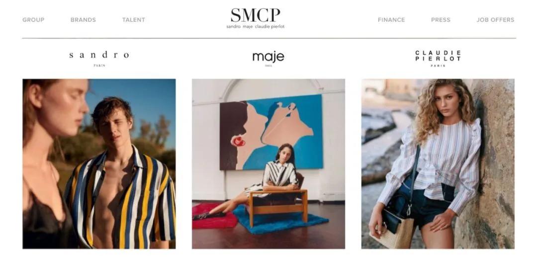Click the sandro maje claudie pierlot tagline

[x=255, y=26]
